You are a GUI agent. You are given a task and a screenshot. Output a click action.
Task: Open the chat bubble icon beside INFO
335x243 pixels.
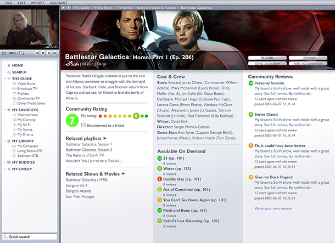[x=21, y=53]
